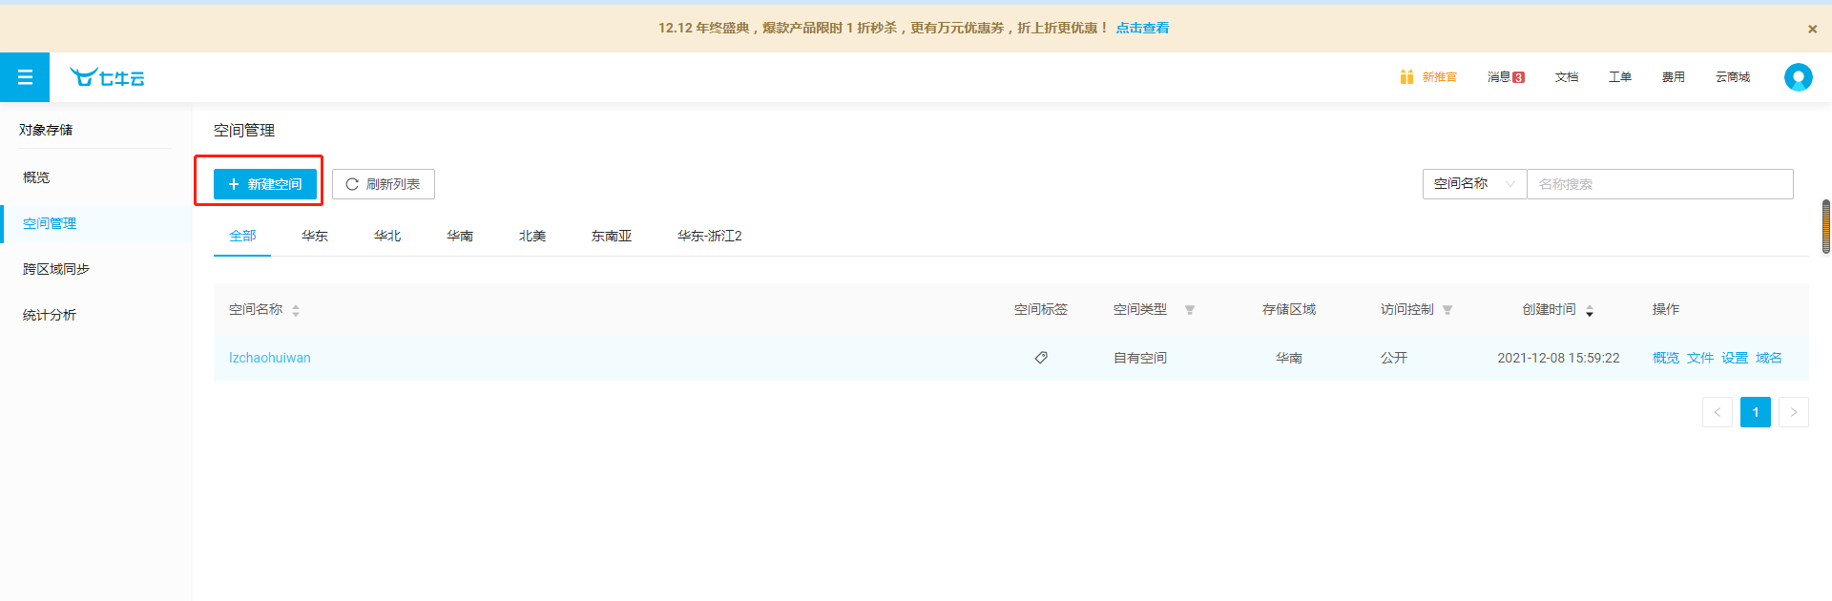Open 消息 notifications in top bar

click(1506, 77)
